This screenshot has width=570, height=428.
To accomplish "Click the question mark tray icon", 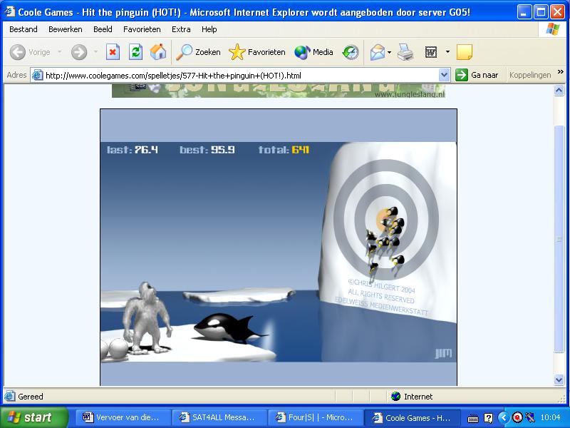I will click(489, 418).
